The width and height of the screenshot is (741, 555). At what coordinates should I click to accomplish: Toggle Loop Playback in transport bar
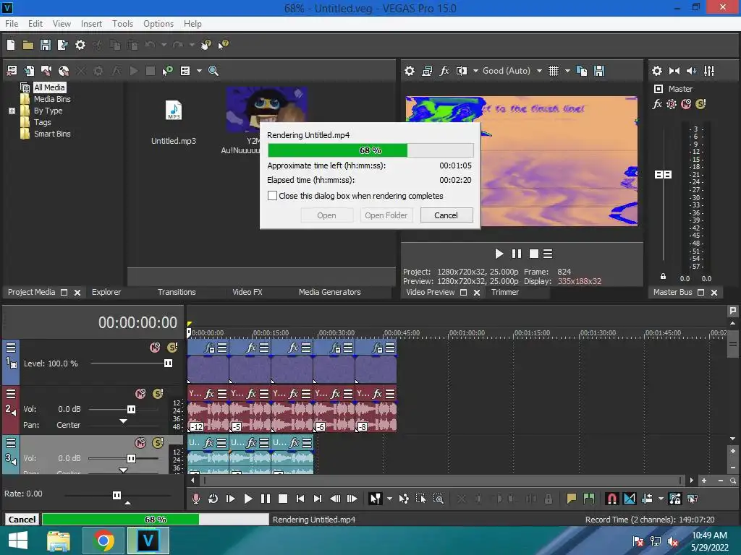coord(213,499)
